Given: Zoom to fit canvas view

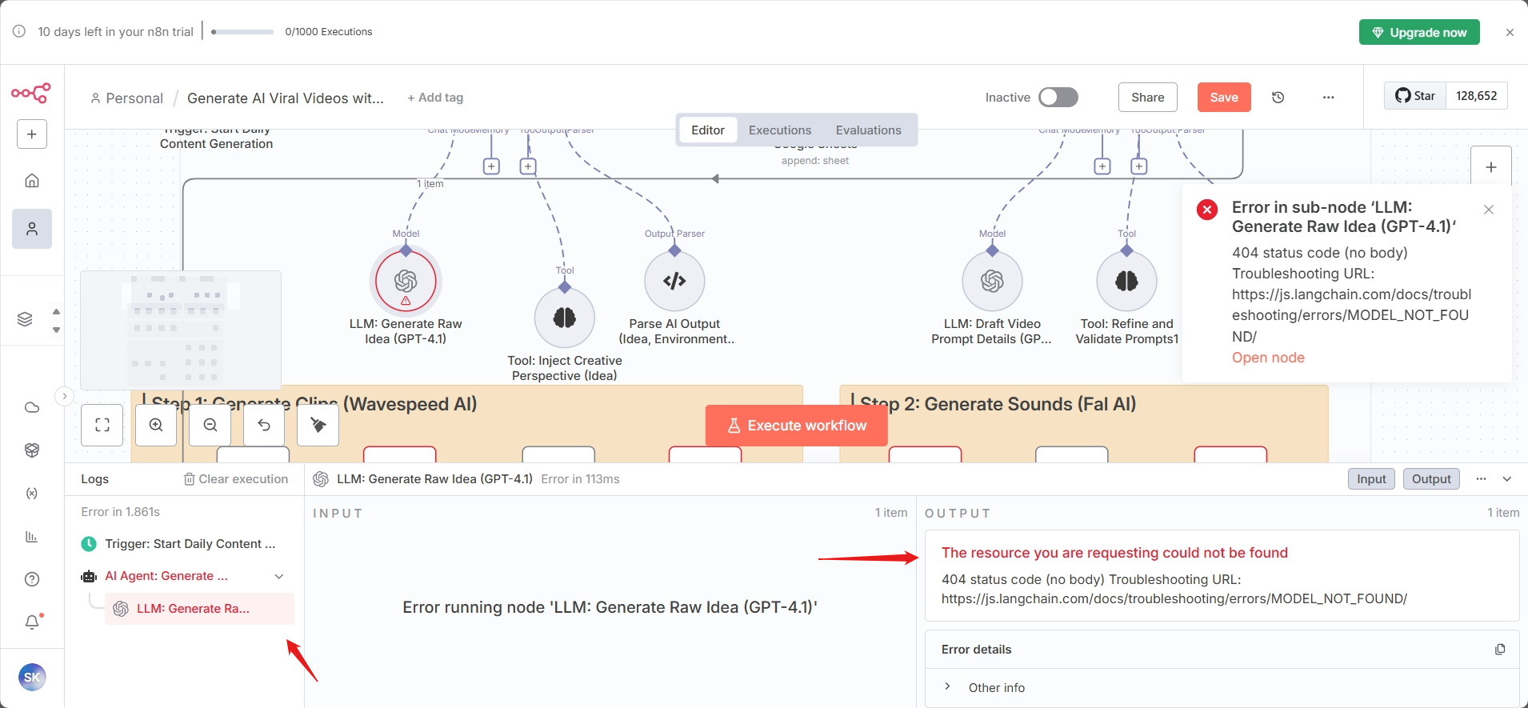Looking at the screenshot, I should point(102,425).
